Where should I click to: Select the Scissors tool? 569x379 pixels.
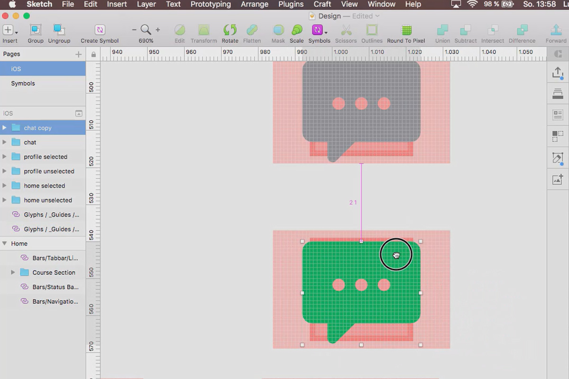346,30
